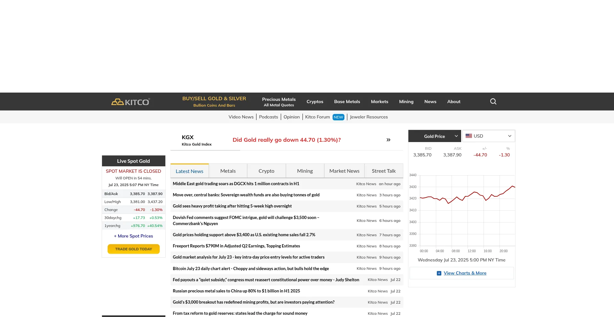Click KGX Kitco Gold Index label
Viewport: 614px width, 317px height.
197,140
